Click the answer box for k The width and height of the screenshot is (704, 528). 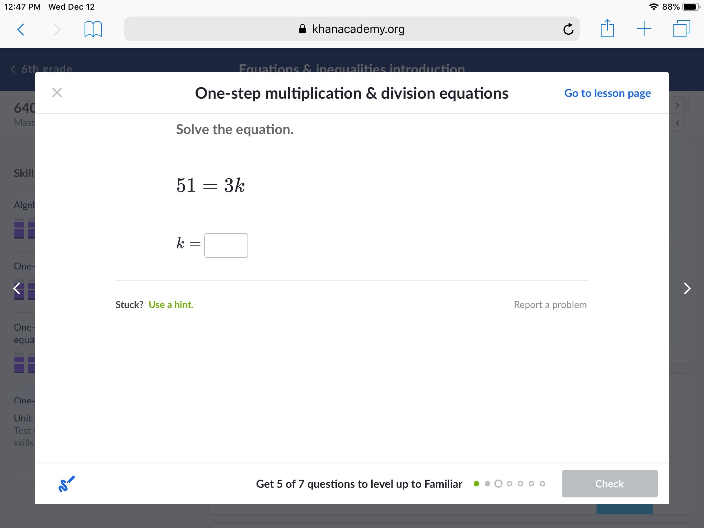coord(226,245)
